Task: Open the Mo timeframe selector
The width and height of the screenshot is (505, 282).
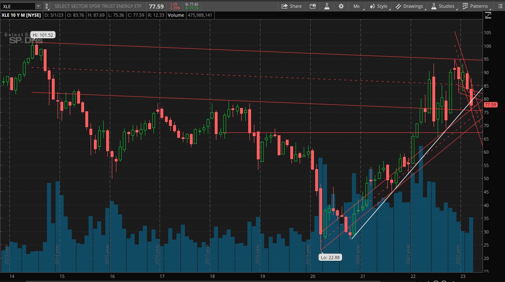Action: 357,6
